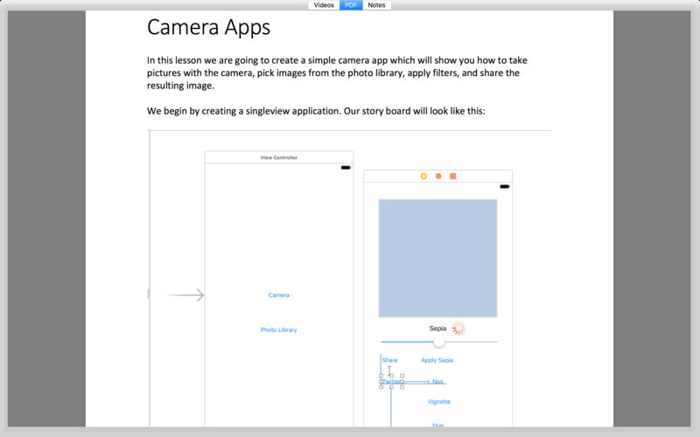The image size is (700, 437).
Task: Switch to the Videos tab
Action: (324, 5)
